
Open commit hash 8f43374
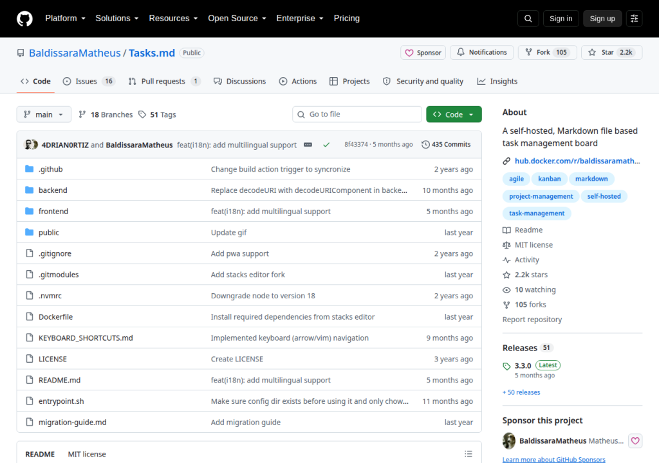tap(356, 144)
